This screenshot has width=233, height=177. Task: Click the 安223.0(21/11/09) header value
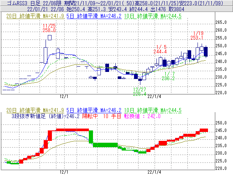click(x=201, y=3)
